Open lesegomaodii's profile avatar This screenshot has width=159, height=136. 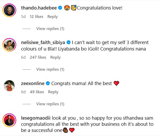click(9, 121)
